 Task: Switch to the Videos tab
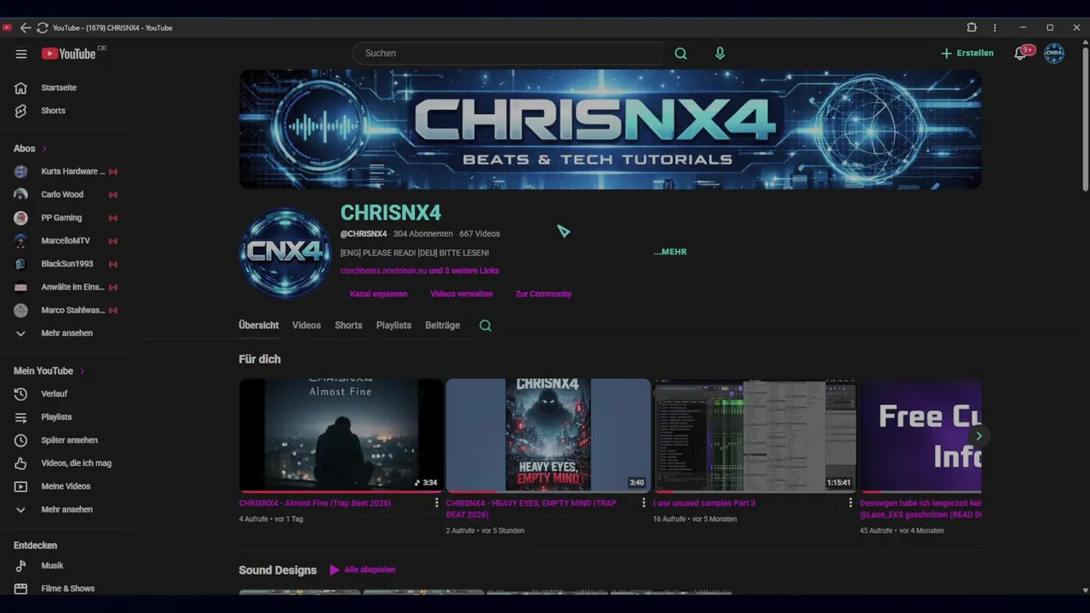click(307, 325)
